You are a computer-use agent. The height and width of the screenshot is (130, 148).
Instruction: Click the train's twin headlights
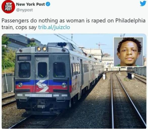click(x=42, y=49)
